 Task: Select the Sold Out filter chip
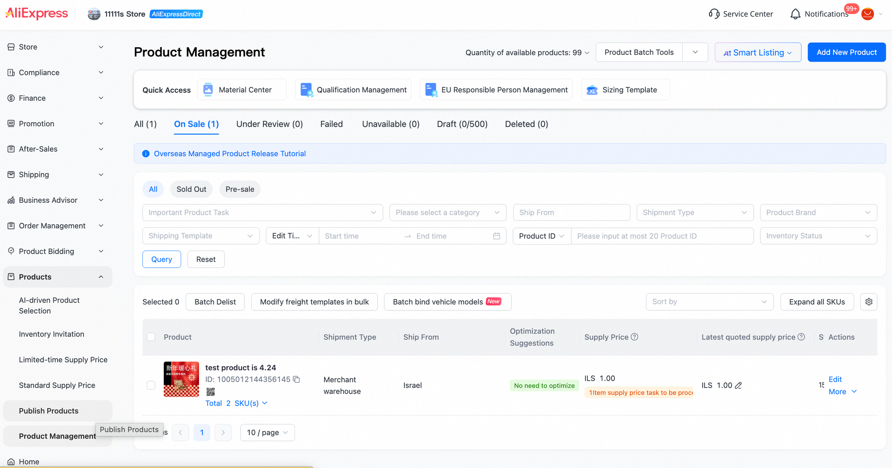click(x=191, y=189)
